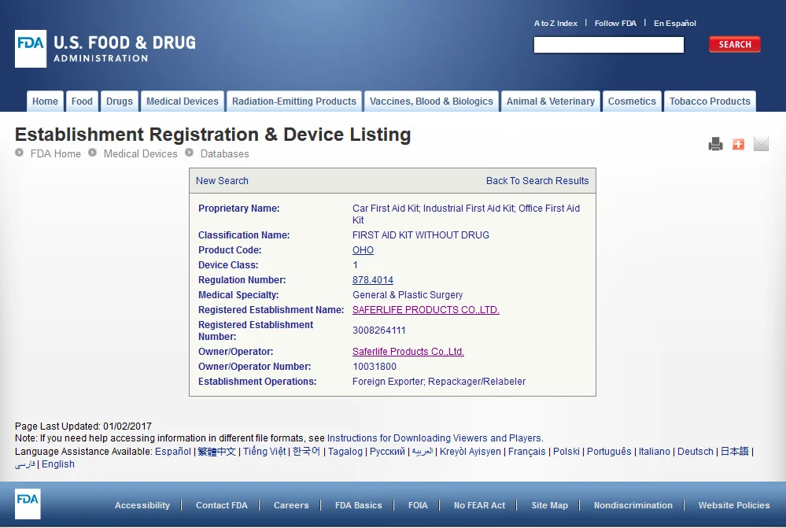Go Back To Search Results
Image resolution: width=786 pixels, height=528 pixels.
coord(537,181)
